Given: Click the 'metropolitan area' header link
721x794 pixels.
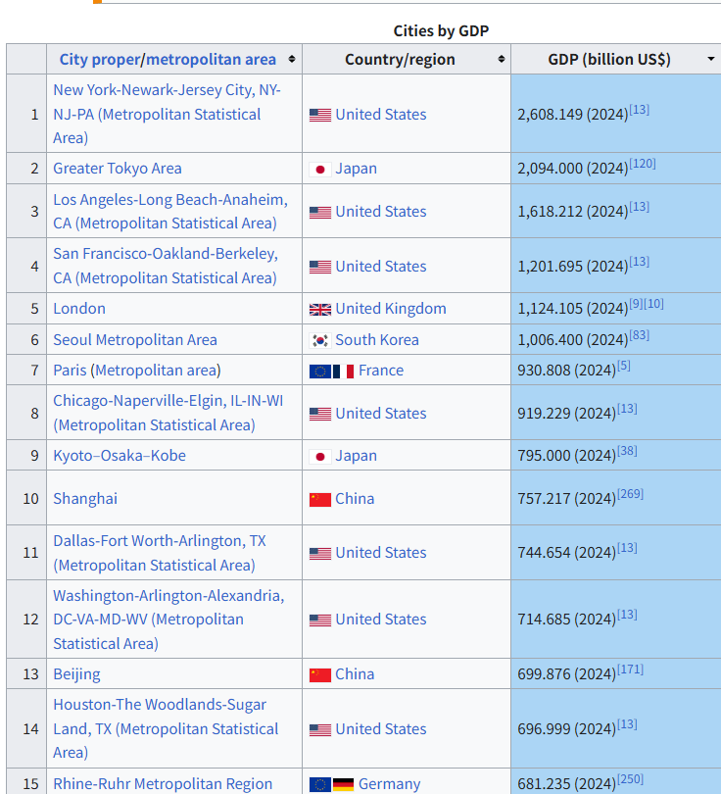Looking at the screenshot, I should (211, 60).
